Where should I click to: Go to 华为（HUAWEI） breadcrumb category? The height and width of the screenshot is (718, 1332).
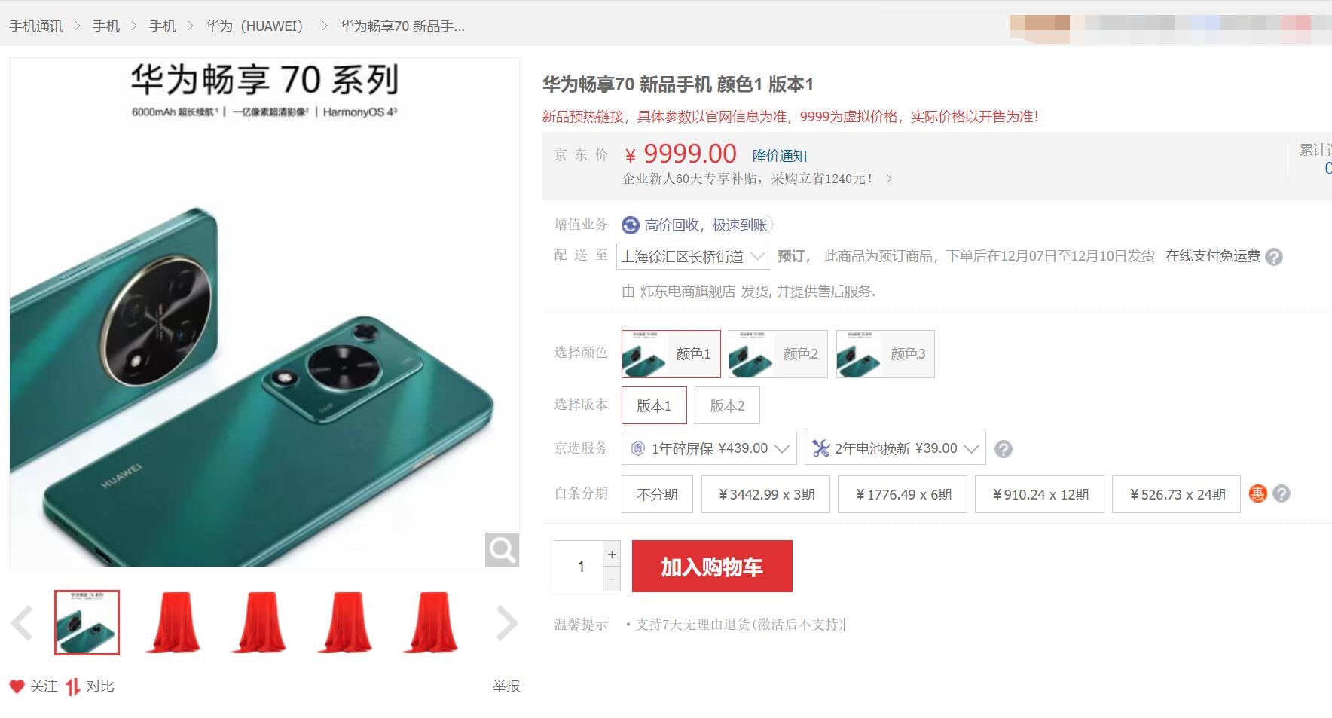click(254, 26)
